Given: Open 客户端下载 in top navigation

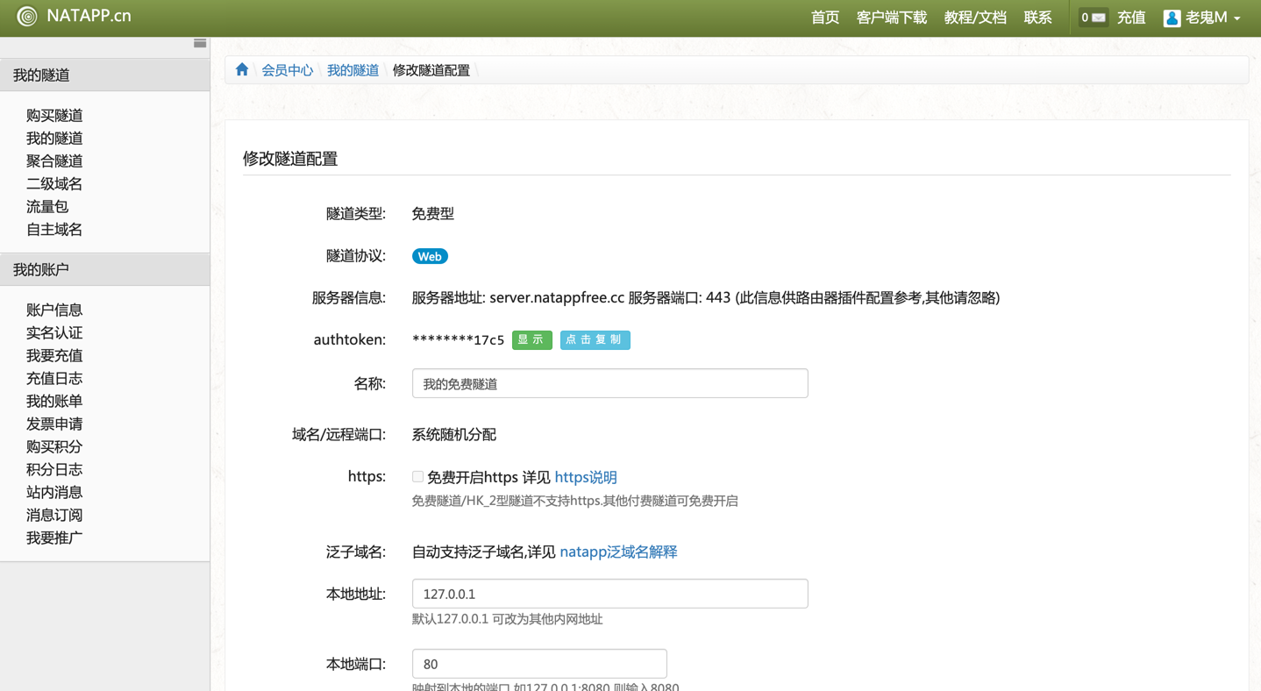Looking at the screenshot, I should [x=891, y=18].
